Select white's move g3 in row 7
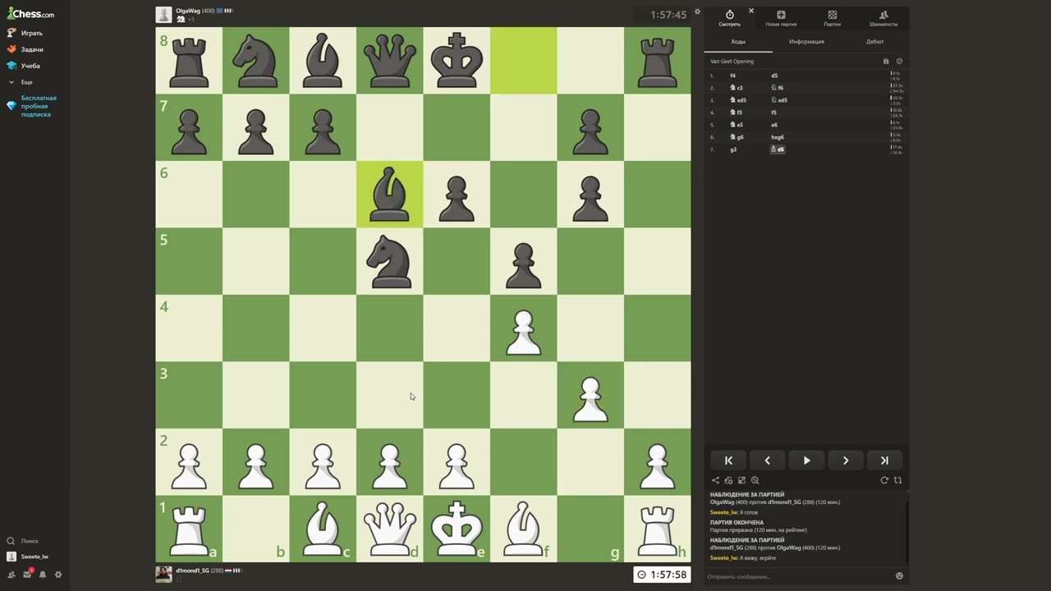Image resolution: width=1051 pixels, height=591 pixels. point(733,149)
